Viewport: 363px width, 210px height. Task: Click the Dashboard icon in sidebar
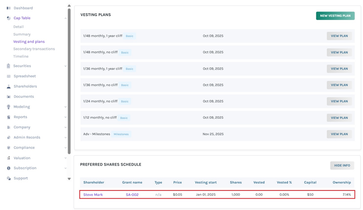(x=9, y=8)
